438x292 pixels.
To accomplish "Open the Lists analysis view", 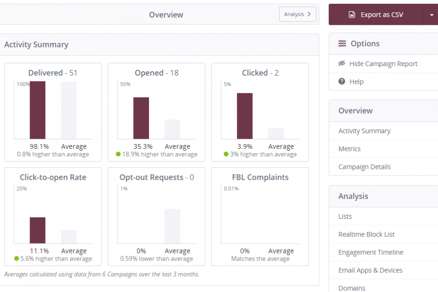I will click(x=345, y=216).
